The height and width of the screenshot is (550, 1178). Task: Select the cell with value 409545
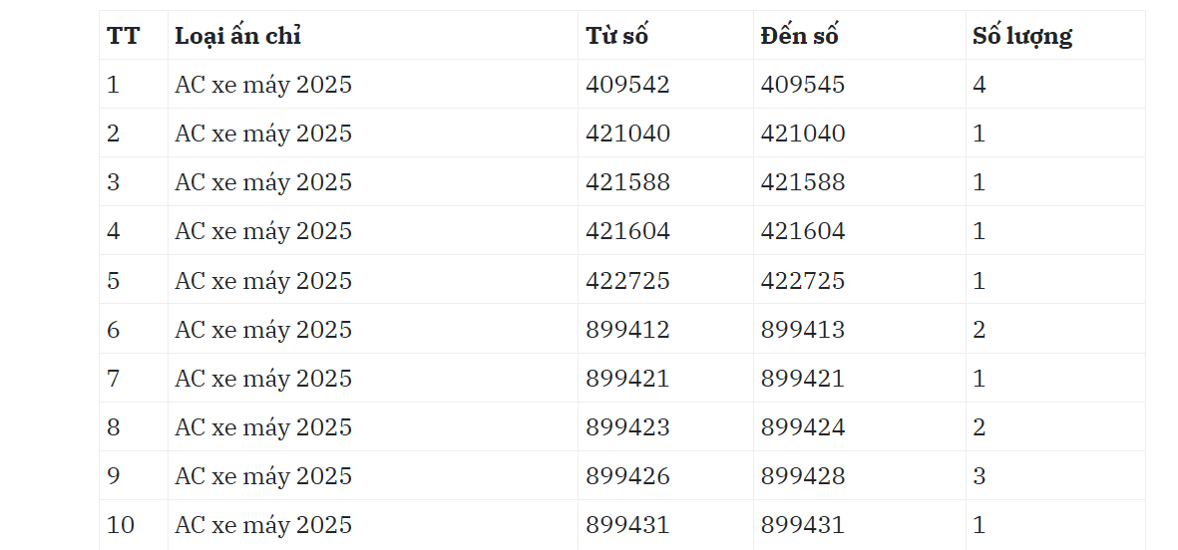pyautogui.click(x=860, y=84)
